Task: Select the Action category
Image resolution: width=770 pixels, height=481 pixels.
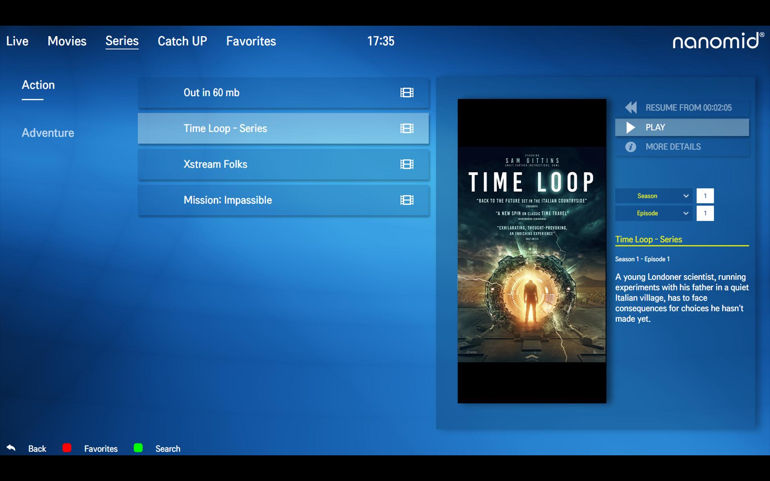Action: (38, 85)
